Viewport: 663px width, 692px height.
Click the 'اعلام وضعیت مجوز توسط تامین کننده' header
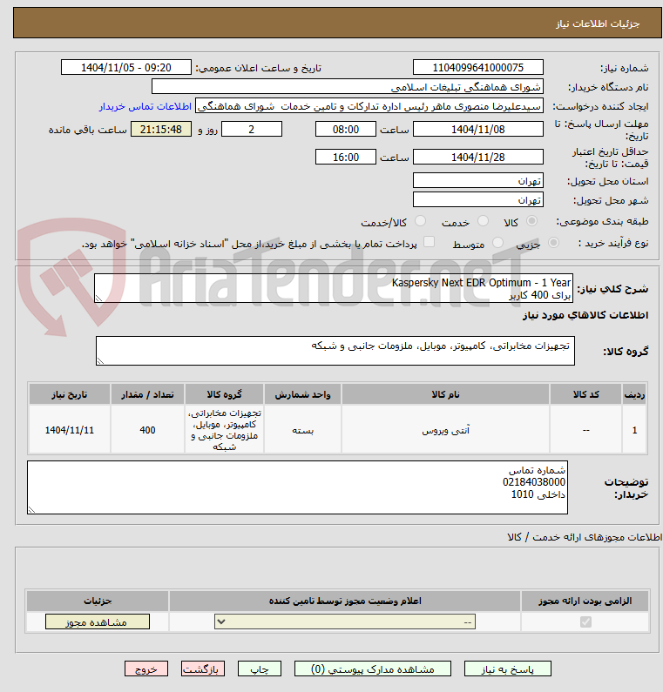345,601
